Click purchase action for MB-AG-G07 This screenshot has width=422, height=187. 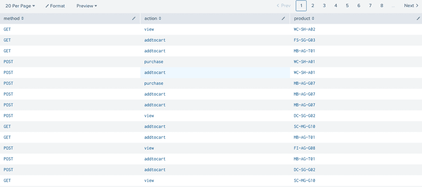(154, 83)
